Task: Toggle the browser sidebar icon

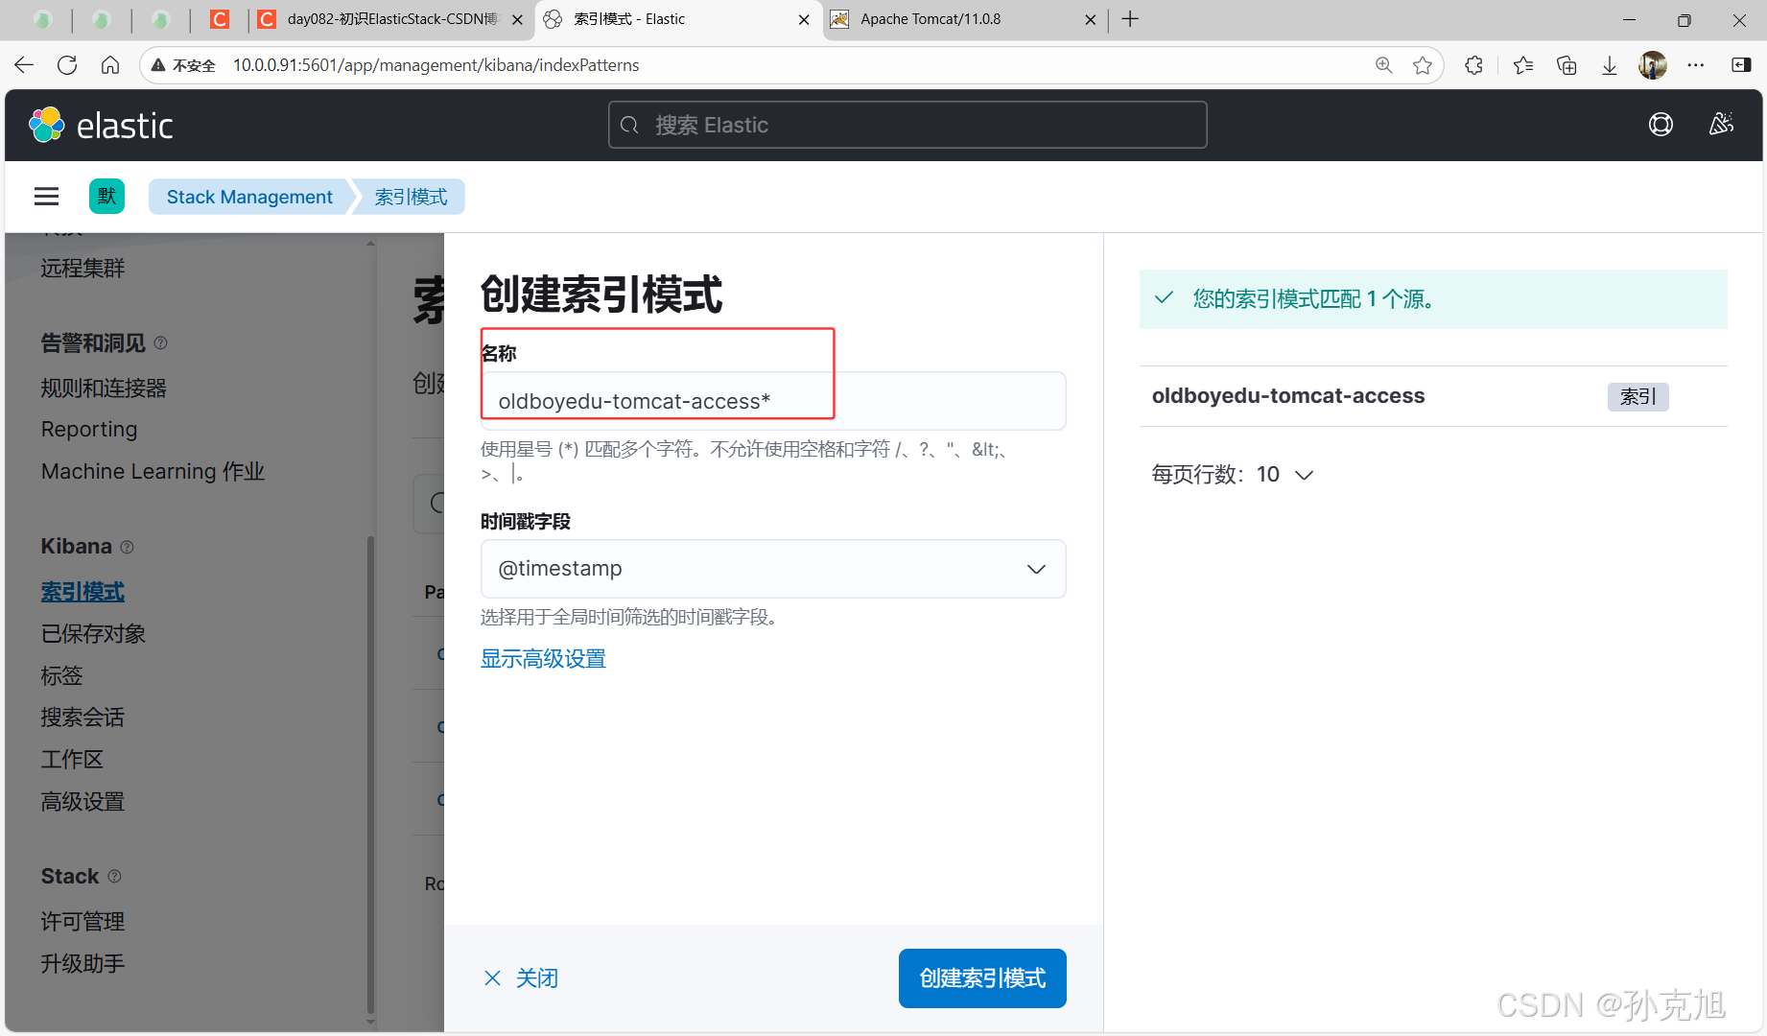Action: coord(1741,65)
